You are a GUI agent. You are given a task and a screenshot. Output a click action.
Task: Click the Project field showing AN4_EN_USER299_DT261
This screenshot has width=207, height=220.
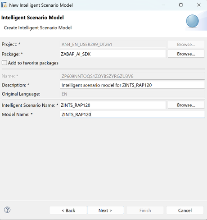[x=113, y=44]
